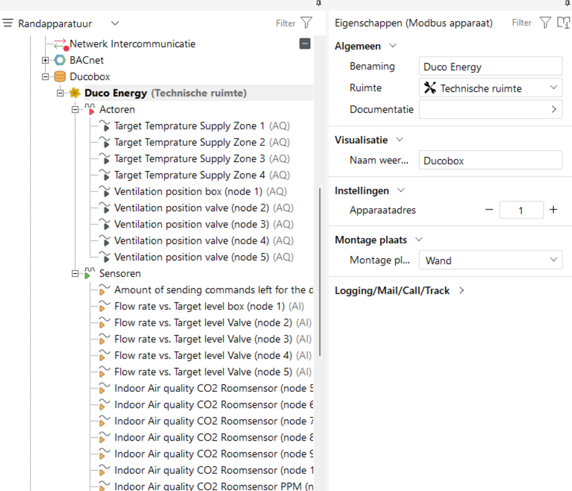The image size is (572, 491).
Task: Click the filter funnel icon in Eigenschappen panel
Action: tap(545, 23)
